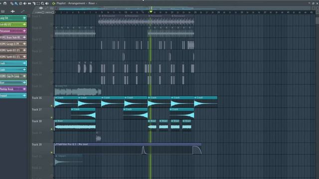Viewport: 319px width, 179px height.
Task: Mute Track 16 with its green switch
Action: [x=51, y=106]
